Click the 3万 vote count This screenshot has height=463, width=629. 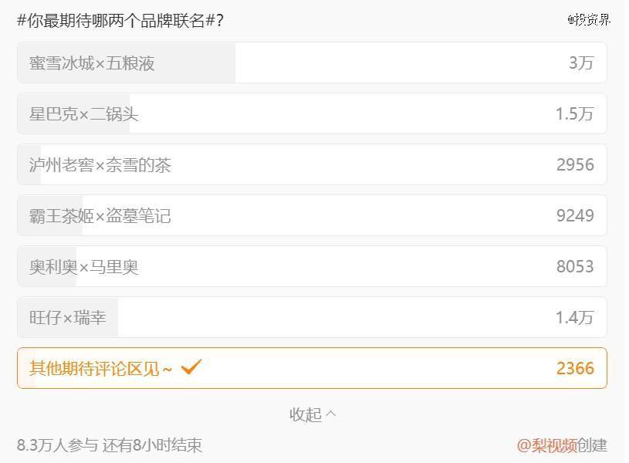[581, 63]
